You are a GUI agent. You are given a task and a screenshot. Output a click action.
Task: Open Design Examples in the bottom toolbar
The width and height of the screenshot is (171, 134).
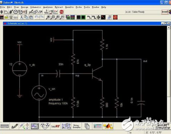tap(76, 126)
